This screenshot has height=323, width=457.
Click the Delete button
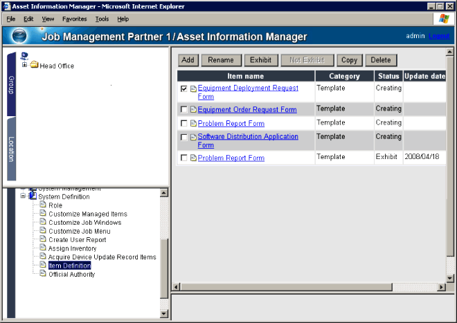[381, 60]
